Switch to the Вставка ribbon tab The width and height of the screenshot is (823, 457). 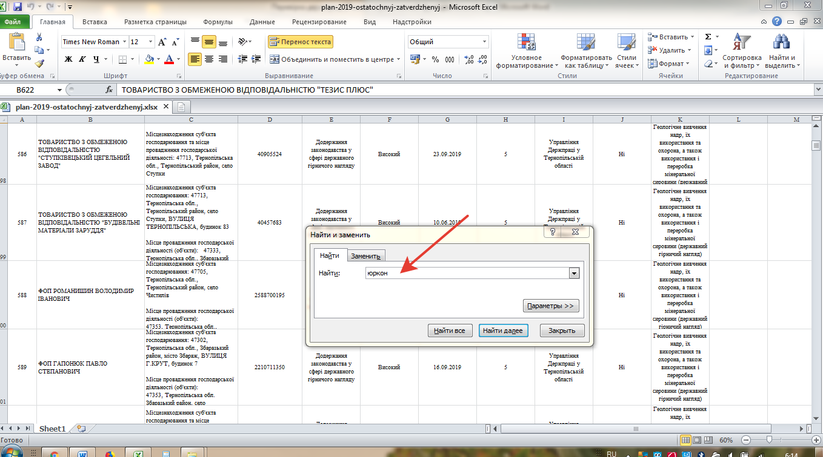[95, 22]
